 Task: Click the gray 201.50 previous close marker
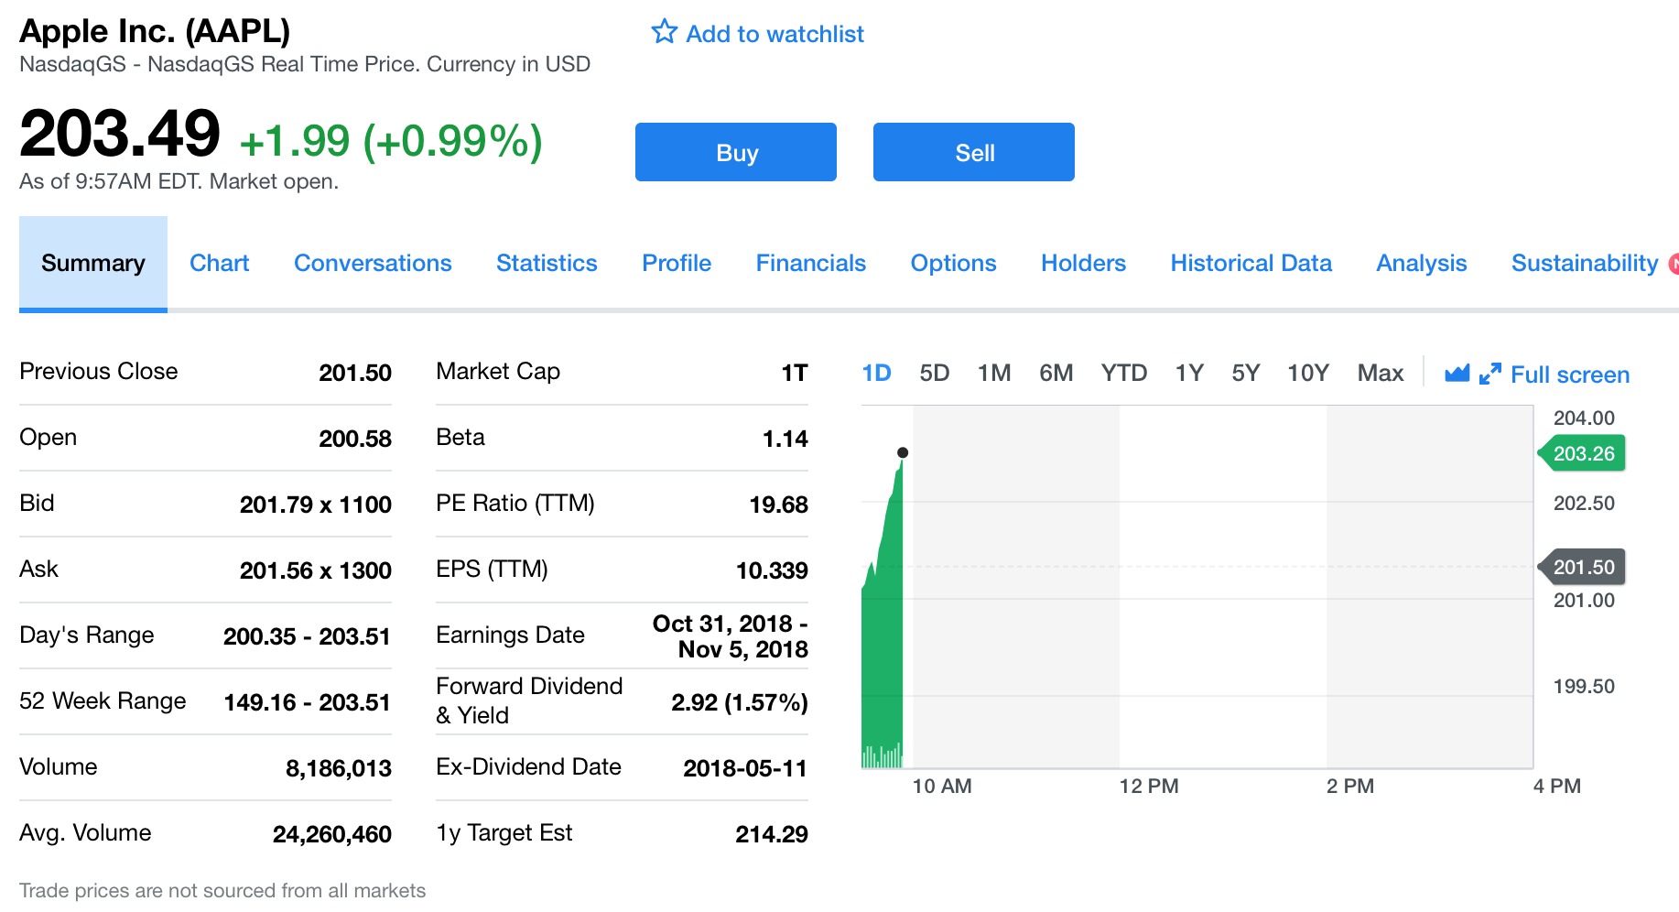(x=1584, y=568)
